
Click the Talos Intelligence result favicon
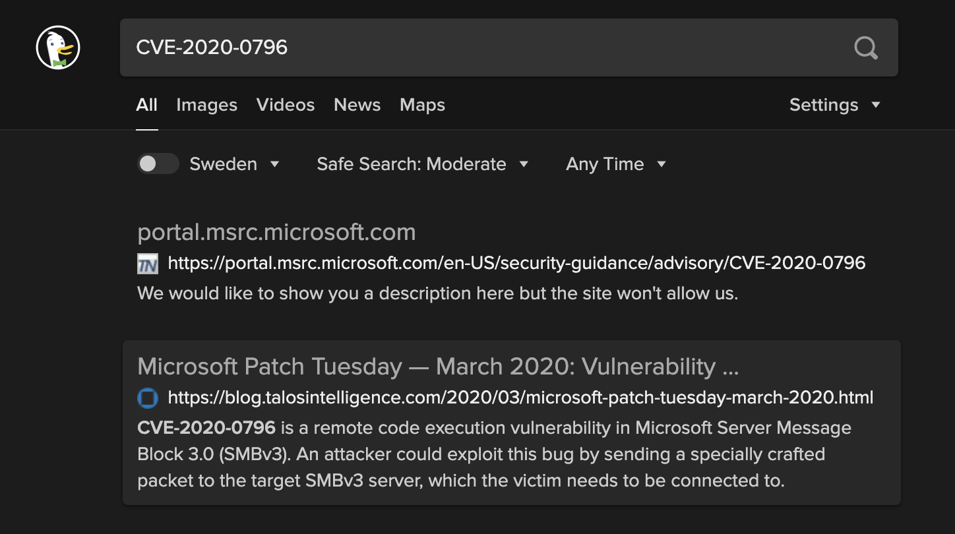[148, 398]
